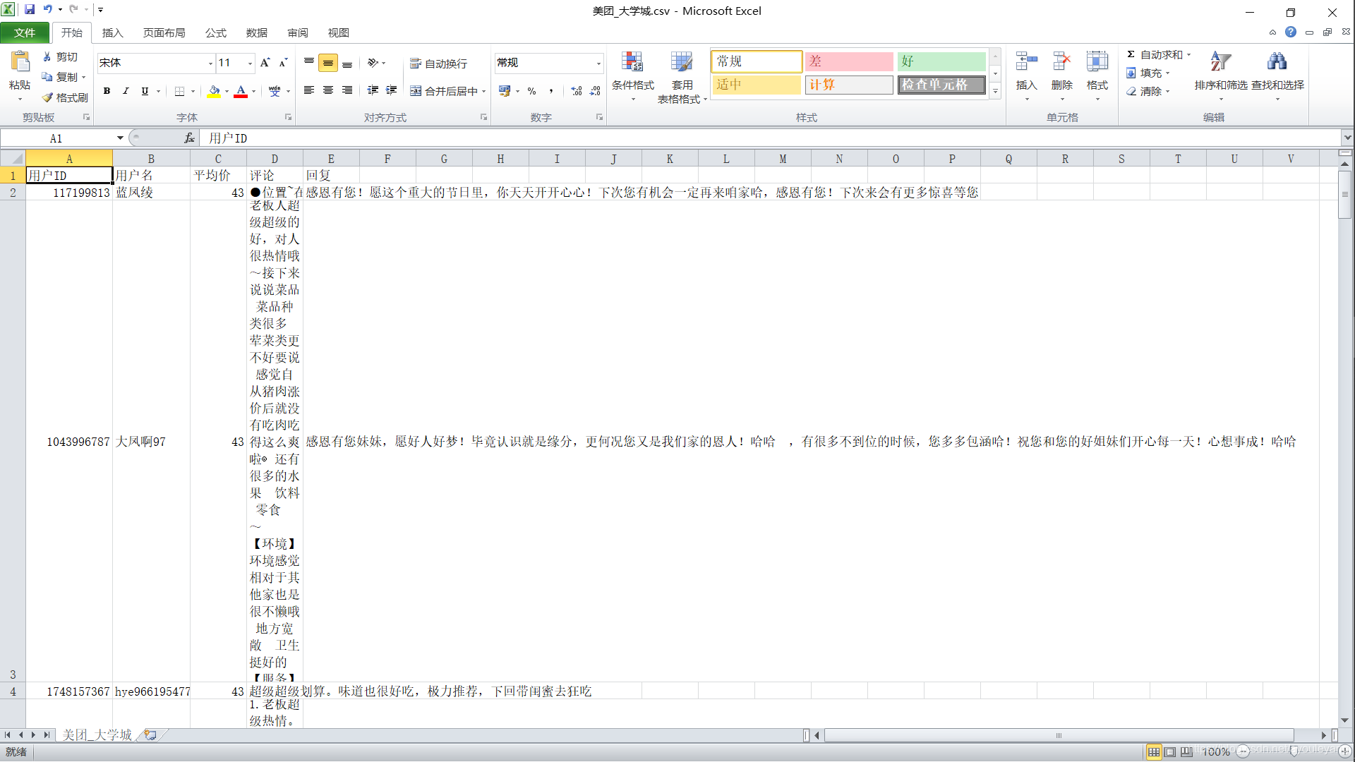Click the decrease decimal icon
This screenshot has width=1355, height=762.
595,91
